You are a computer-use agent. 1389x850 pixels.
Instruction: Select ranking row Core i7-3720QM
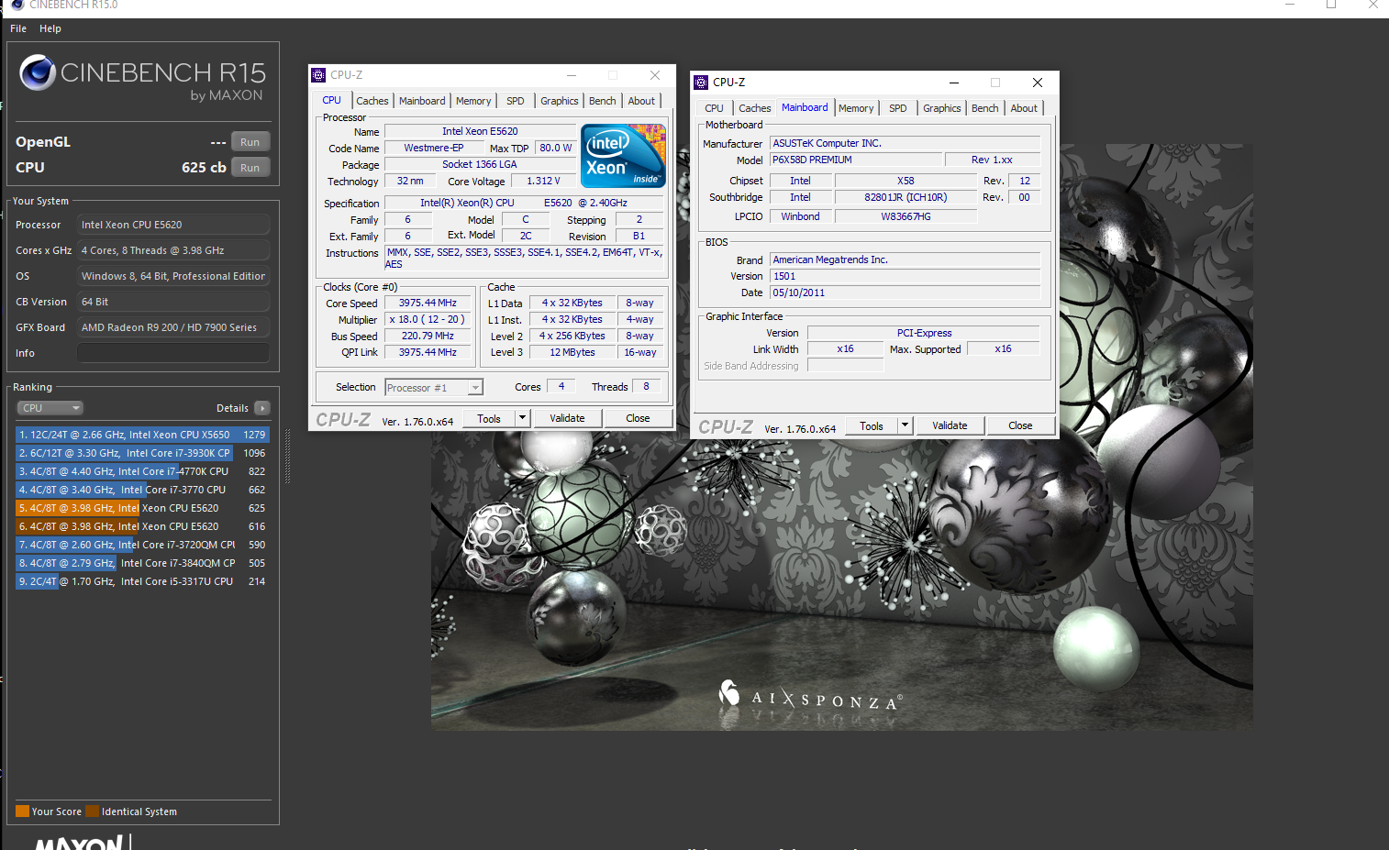click(x=142, y=545)
